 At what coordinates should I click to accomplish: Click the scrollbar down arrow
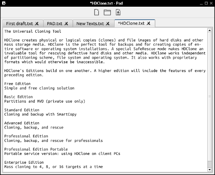[210, 170]
